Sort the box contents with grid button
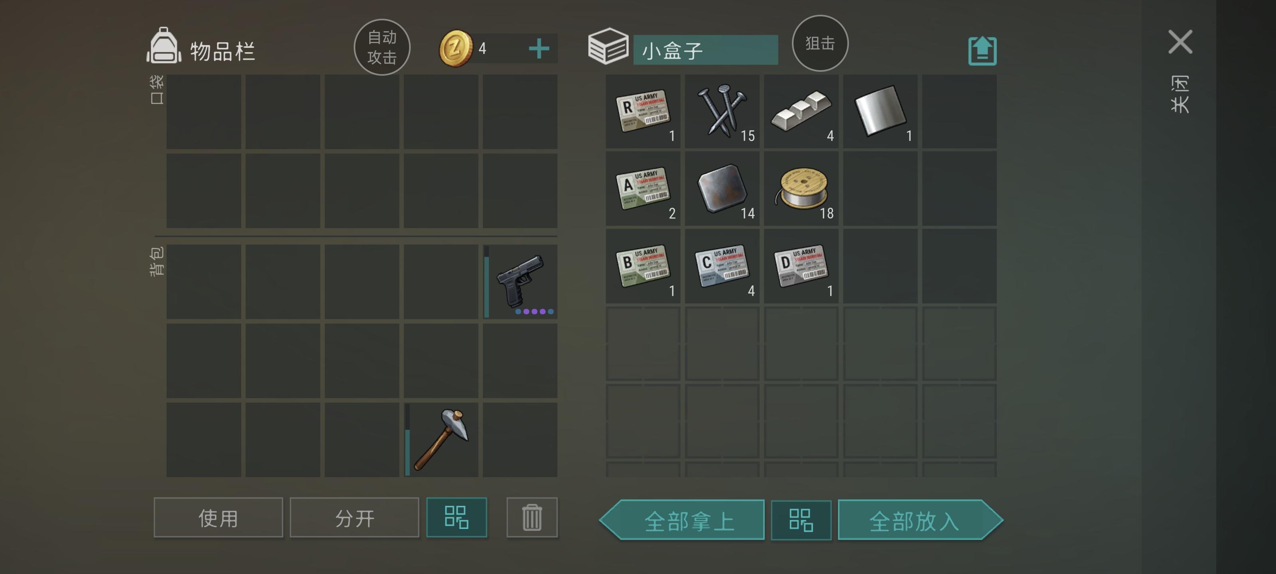Image resolution: width=1276 pixels, height=574 pixels. pos(801,521)
